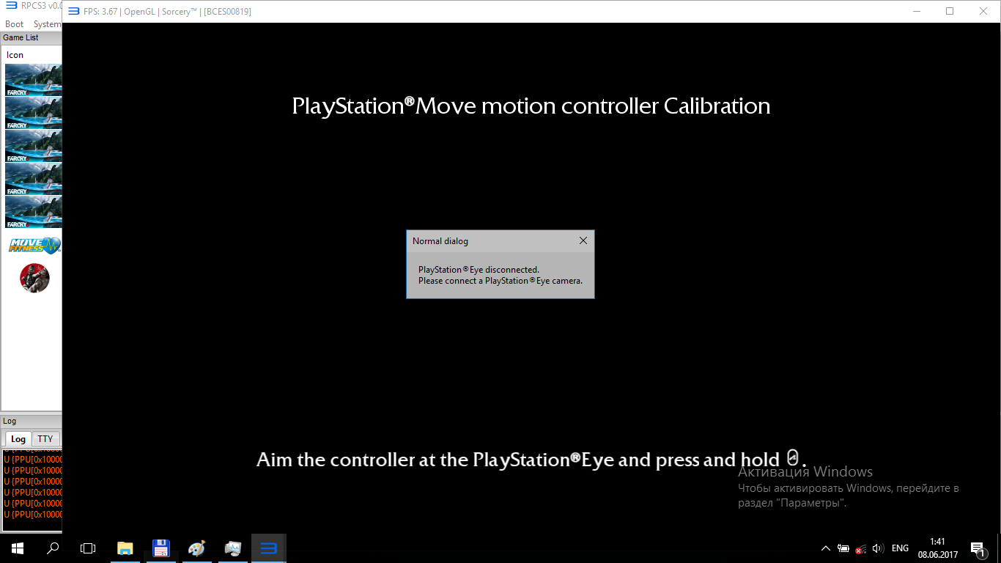Select the round red character game icon
This screenshot has width=1001, height=563.
[x=34, y=278]
